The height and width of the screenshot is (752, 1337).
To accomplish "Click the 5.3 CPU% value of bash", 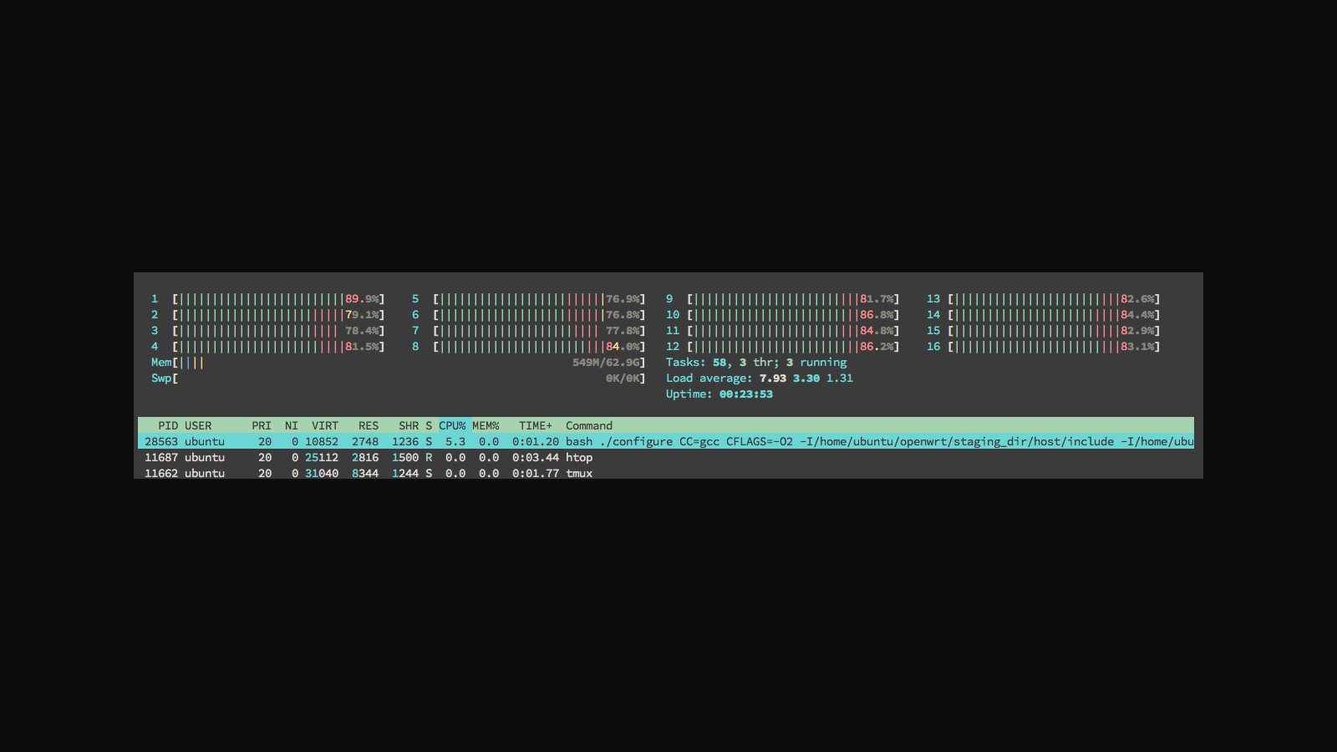I will click(455, 441).
